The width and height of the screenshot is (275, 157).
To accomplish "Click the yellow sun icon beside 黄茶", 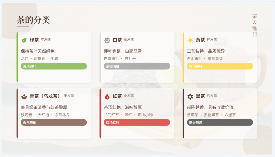I will tap(190, 40).
